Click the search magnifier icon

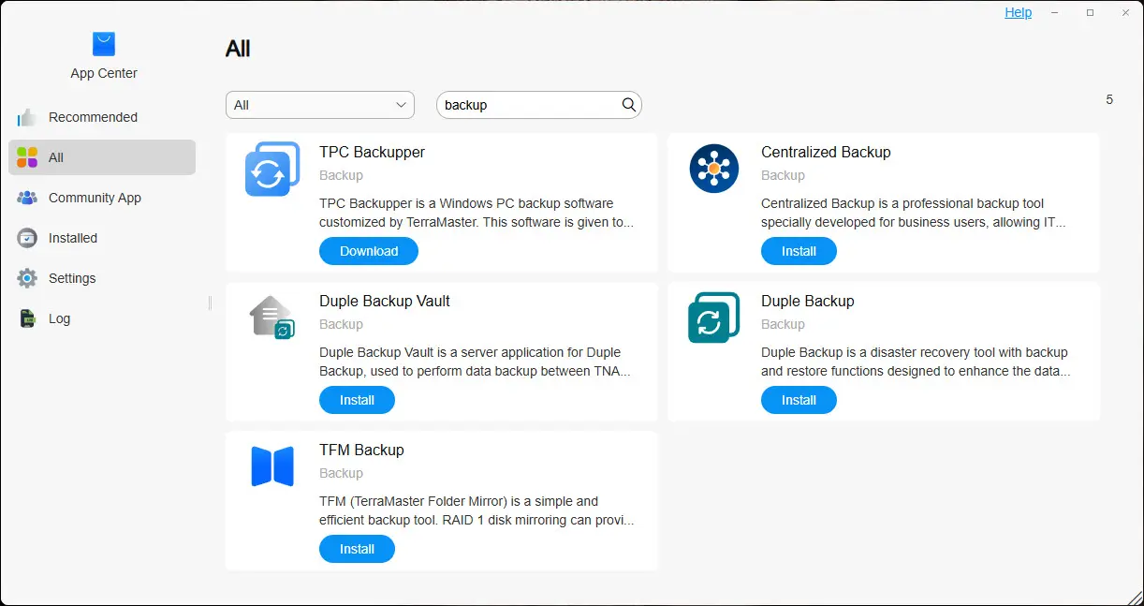click(629, 105)
